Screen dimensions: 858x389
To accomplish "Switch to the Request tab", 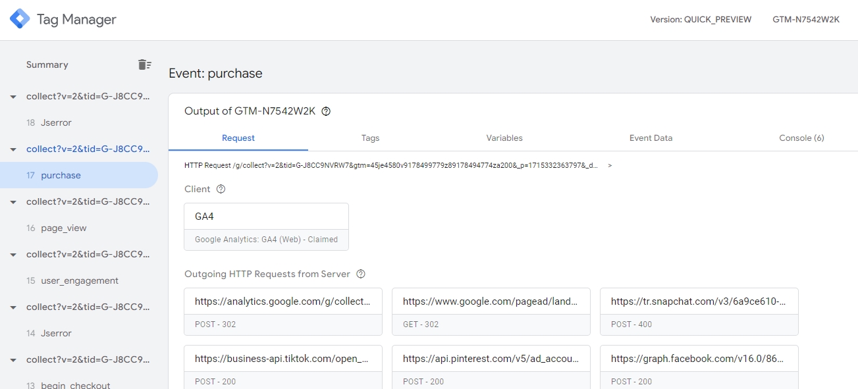I will (238, 138).
